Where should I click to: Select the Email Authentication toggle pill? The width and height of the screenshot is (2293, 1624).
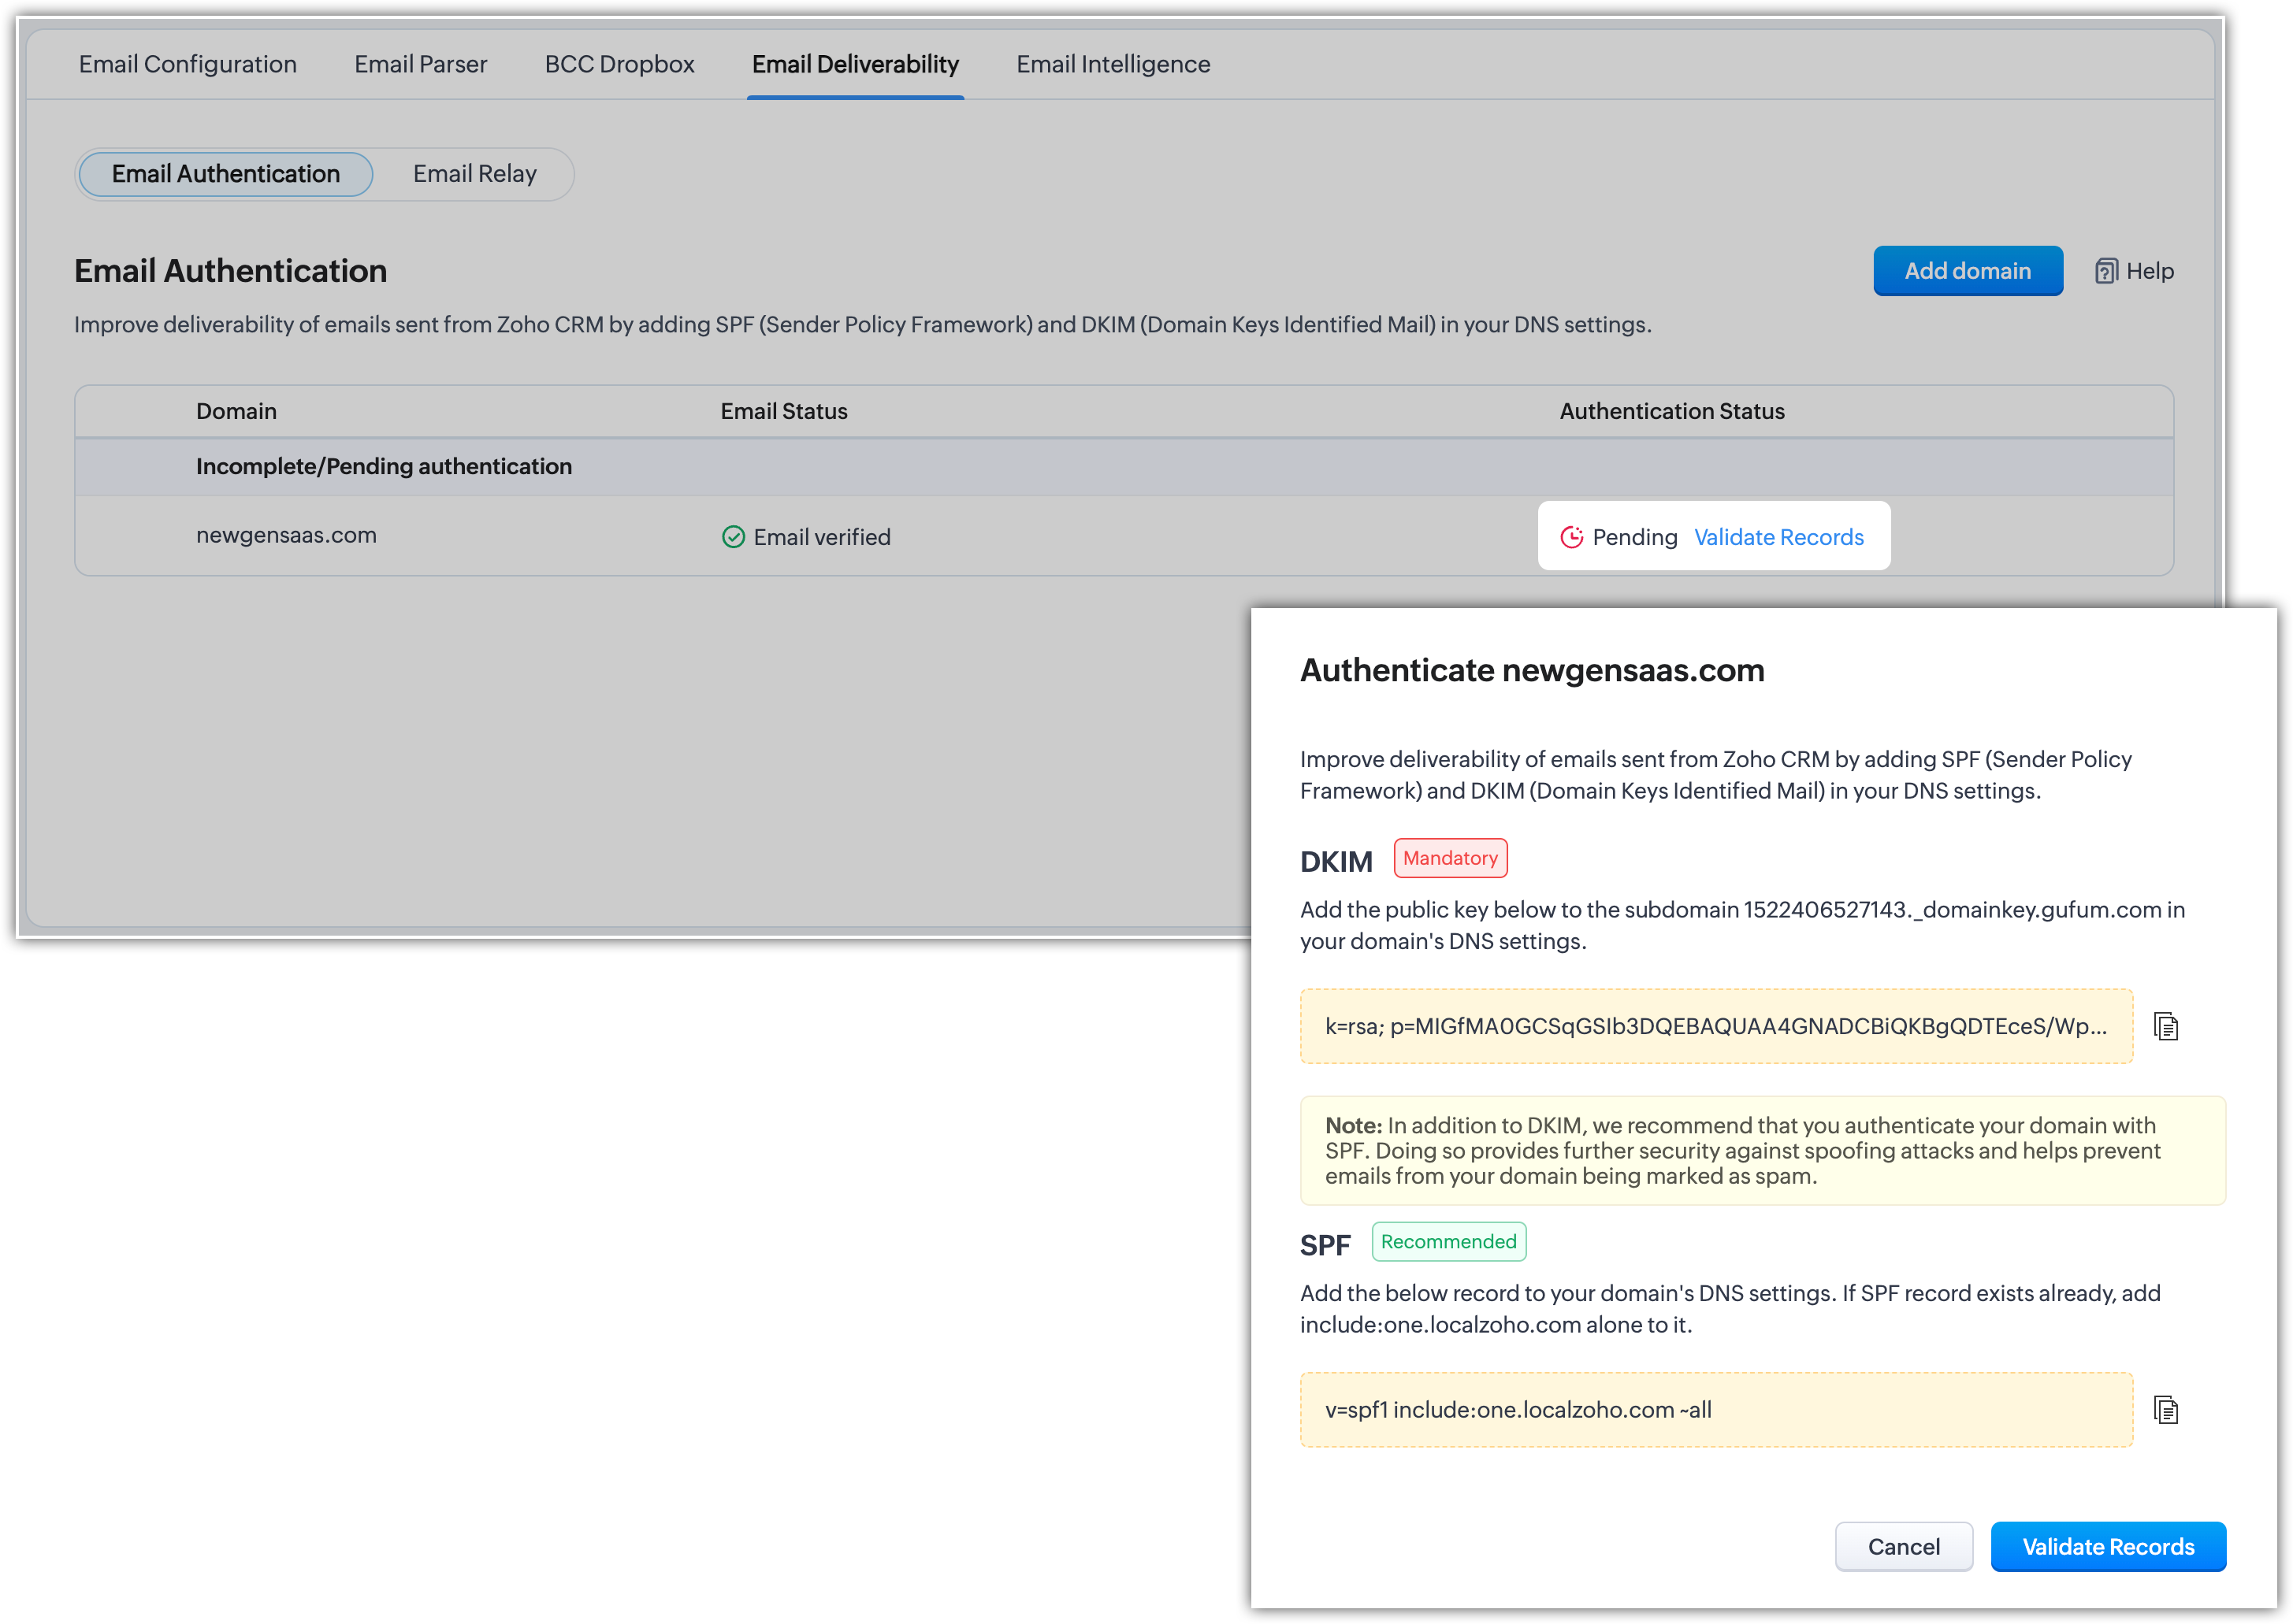[226, 174]
